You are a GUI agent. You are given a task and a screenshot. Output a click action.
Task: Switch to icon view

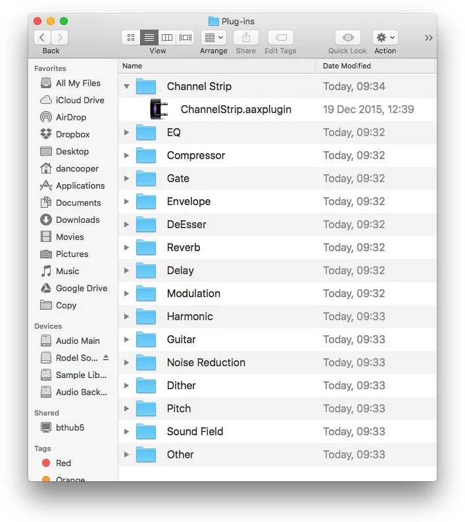[131, 37]
